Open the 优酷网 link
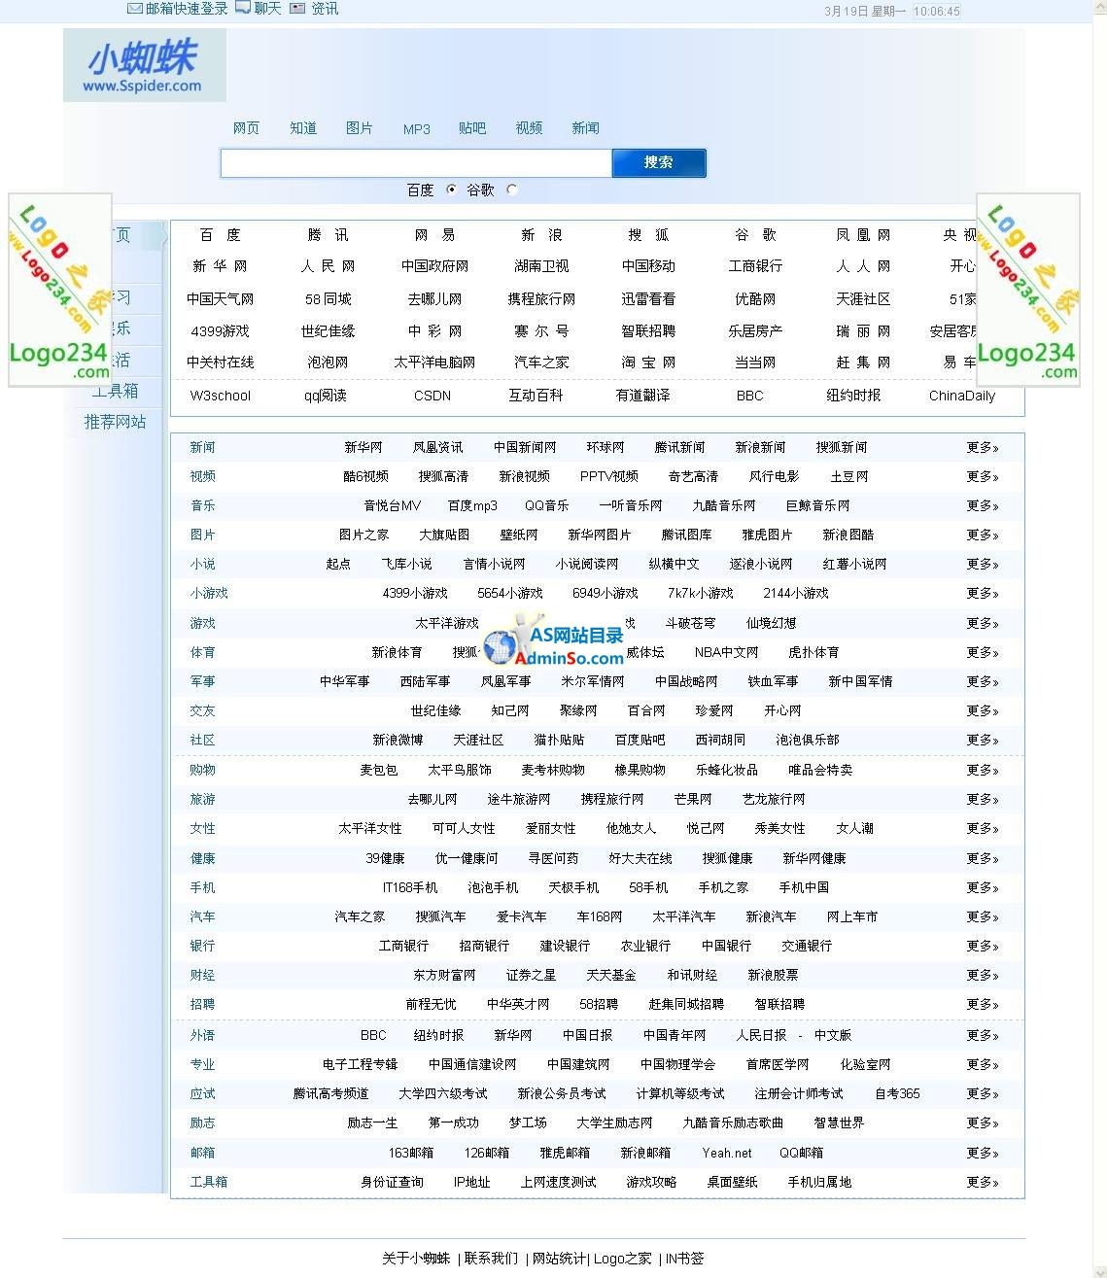This screenshot has height=1278, width=1107. coord(755,299)
